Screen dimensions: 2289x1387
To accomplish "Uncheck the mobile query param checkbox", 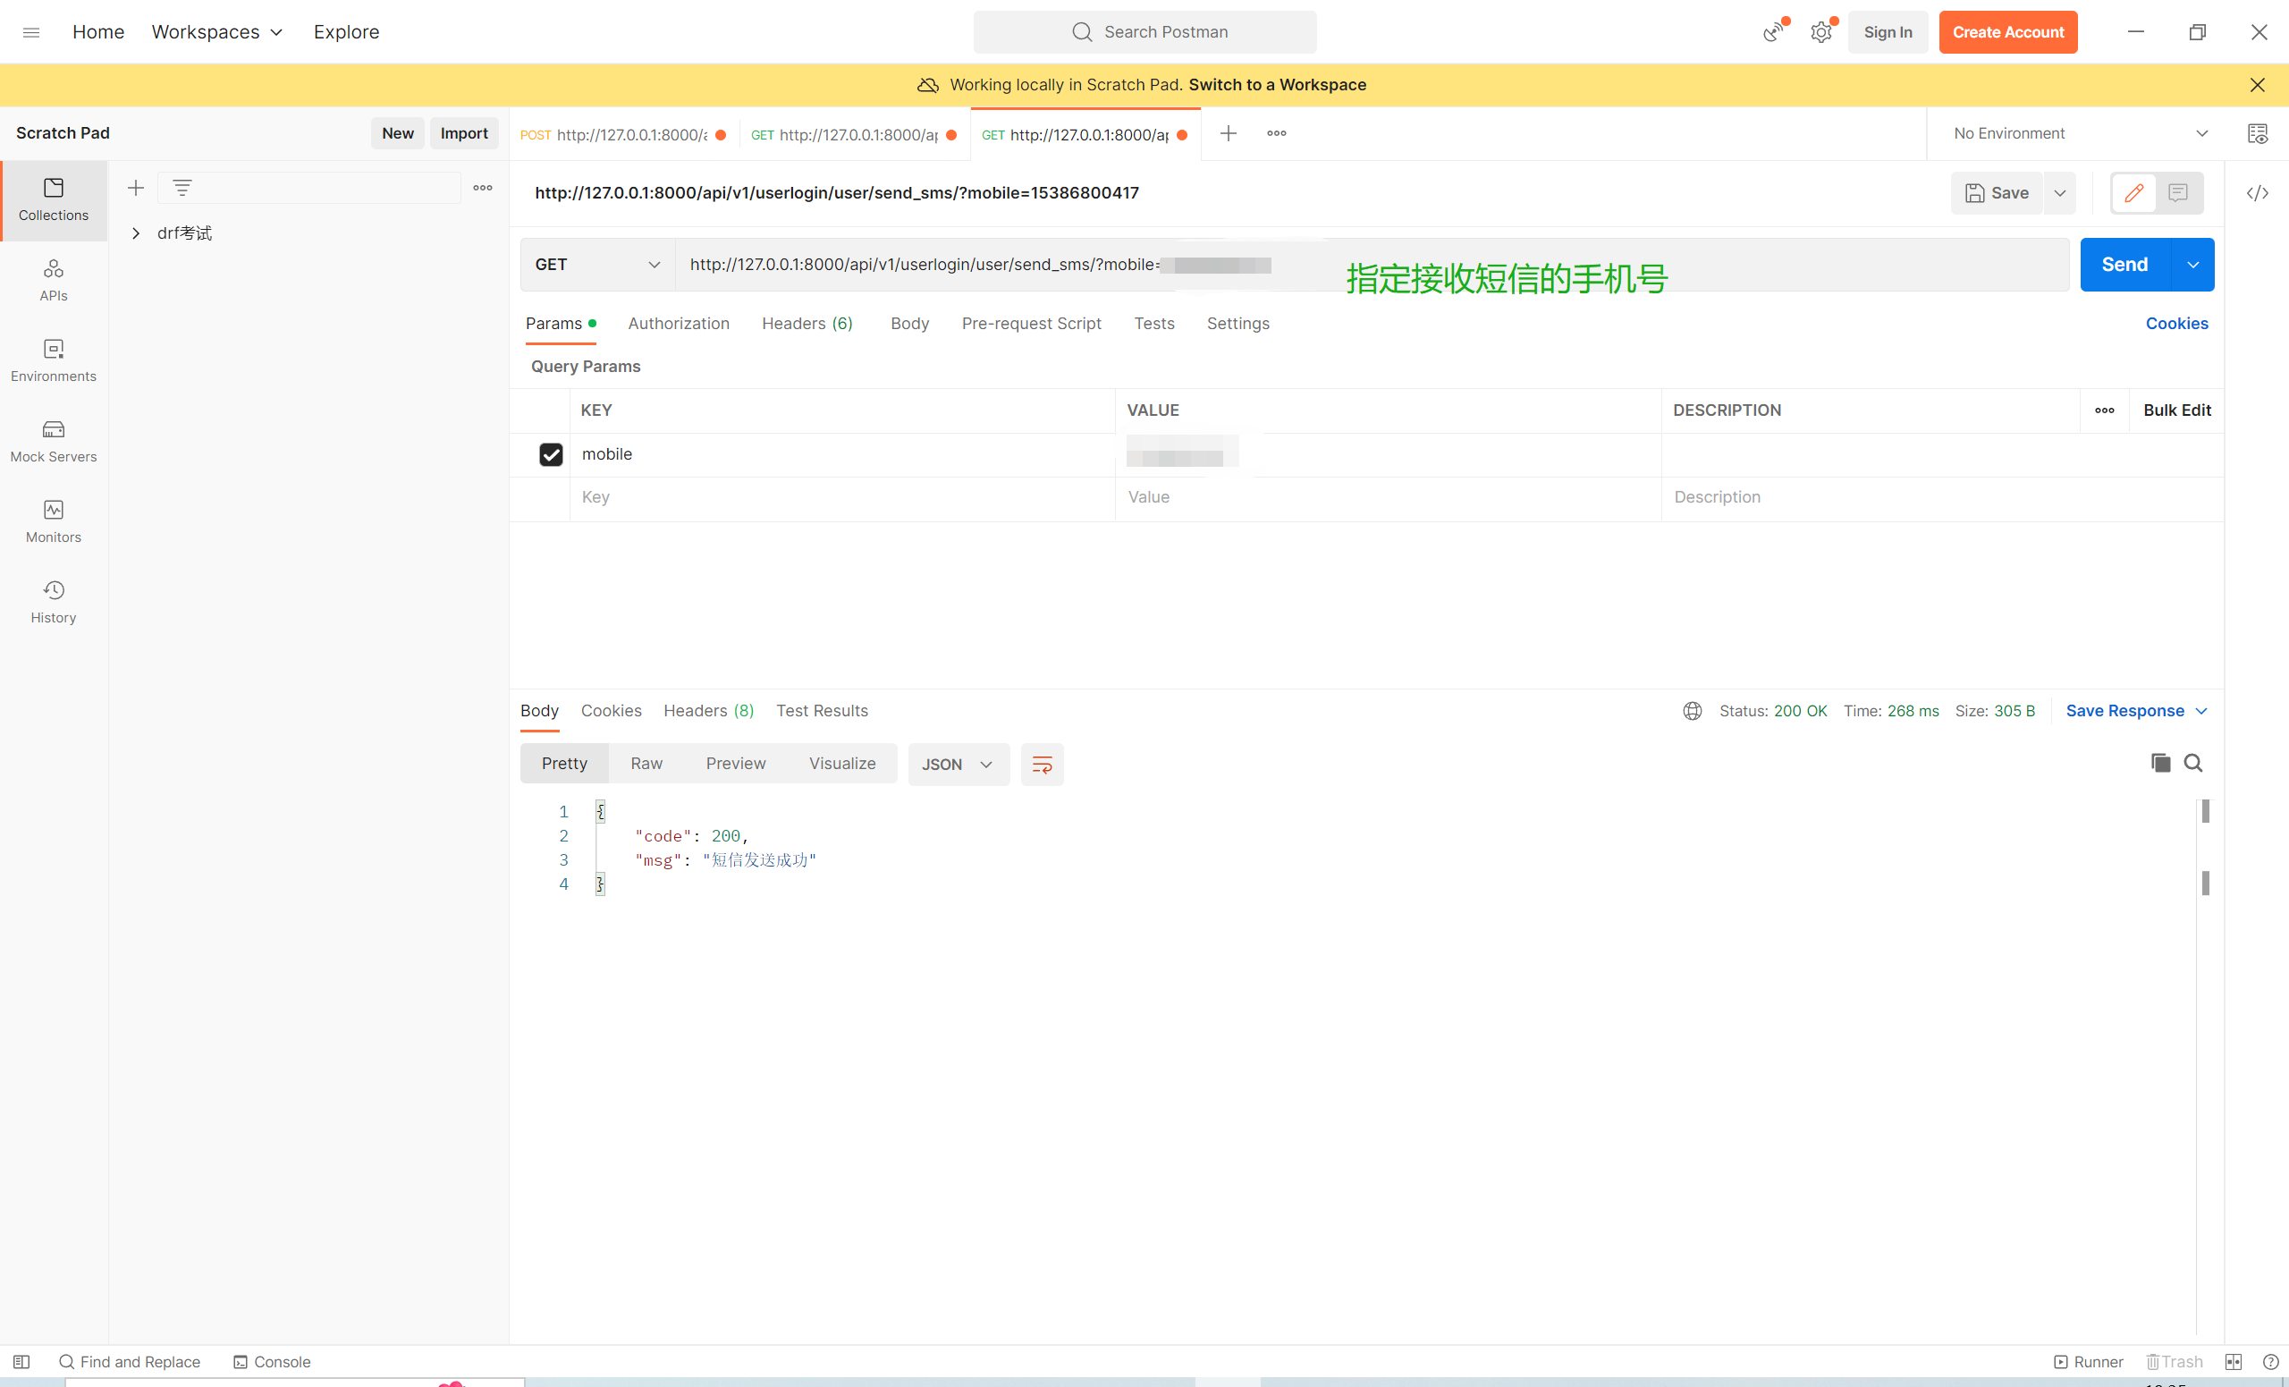I will click(551, 454).
